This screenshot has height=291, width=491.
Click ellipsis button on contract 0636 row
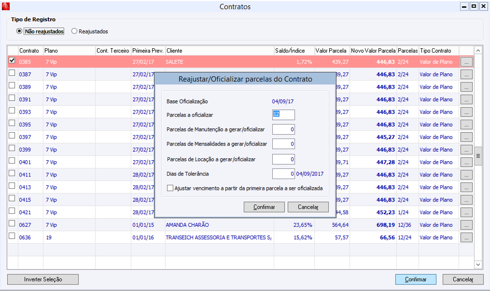[x=466, y=238]
